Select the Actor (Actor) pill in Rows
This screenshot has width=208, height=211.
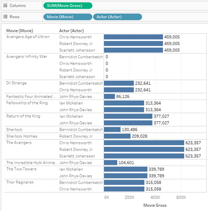pos(117,17)
